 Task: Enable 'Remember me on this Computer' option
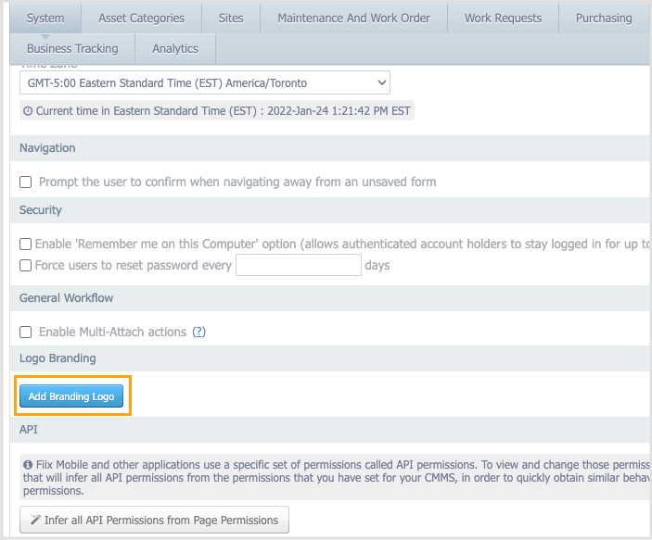click(26, 244)
